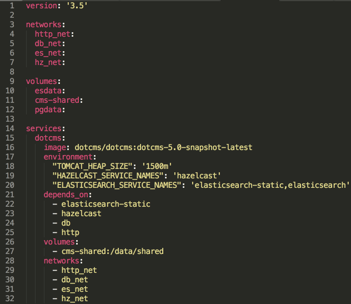Select the pgdata volume key
The image size is (351, 304).
(x=48, y=109)
